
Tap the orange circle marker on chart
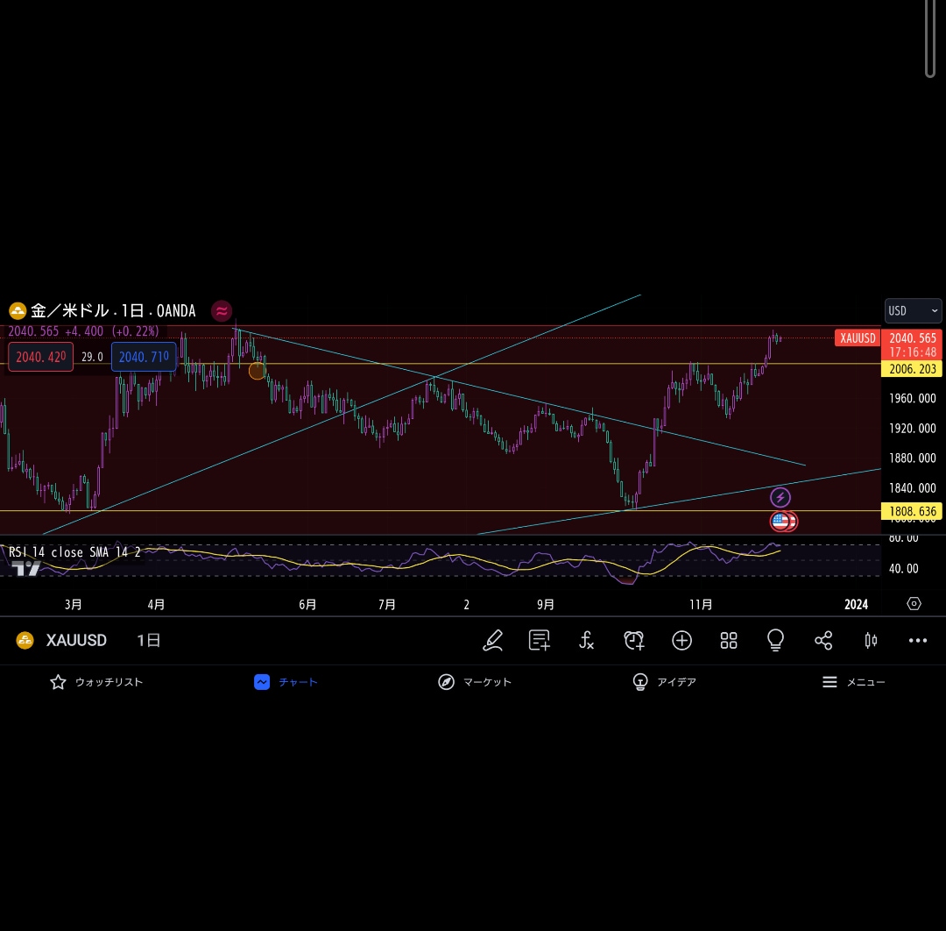(x=257, y=371)
